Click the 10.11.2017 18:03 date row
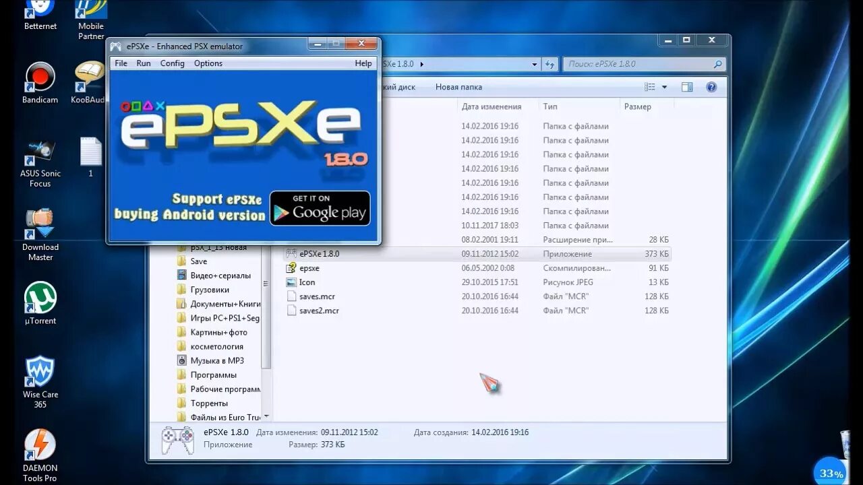 (x=489, y=226)
